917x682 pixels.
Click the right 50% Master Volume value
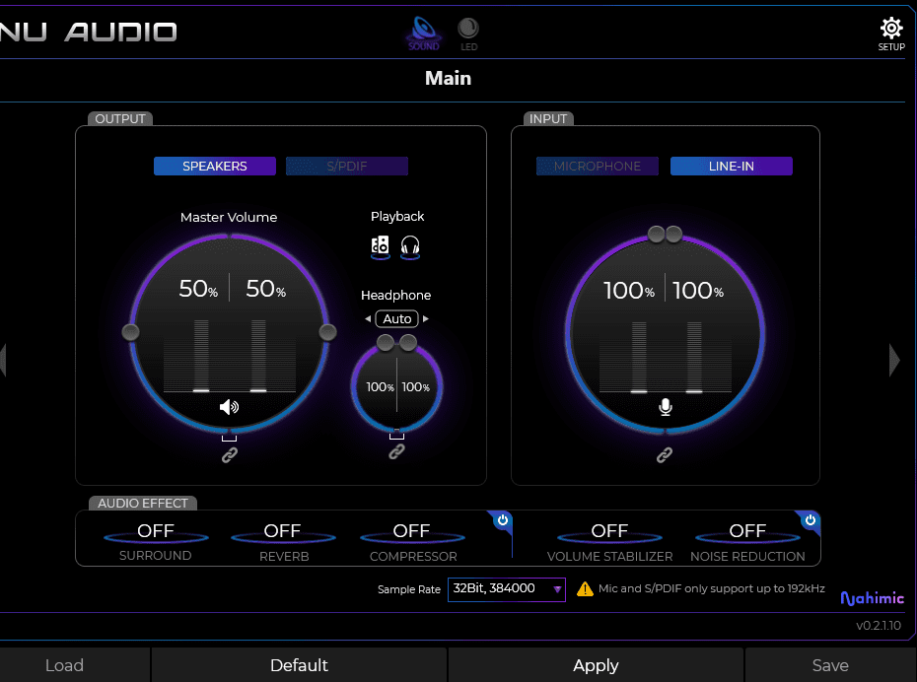tap(265, 289)
